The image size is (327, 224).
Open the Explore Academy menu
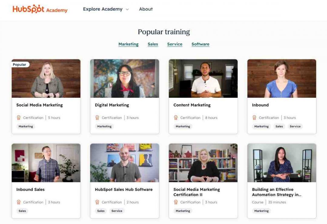[x=106, y=9]
